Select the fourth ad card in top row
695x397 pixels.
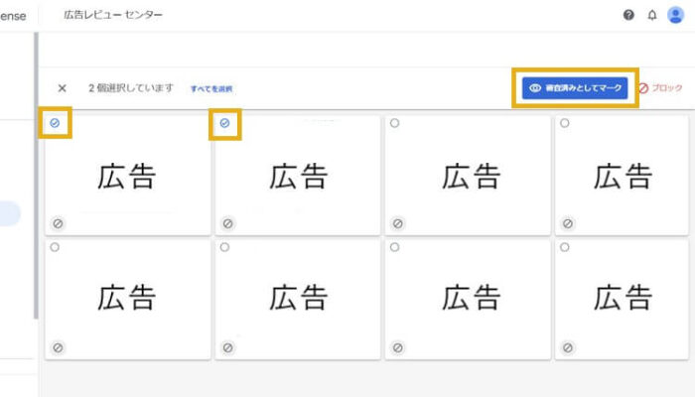coord(564,123)
